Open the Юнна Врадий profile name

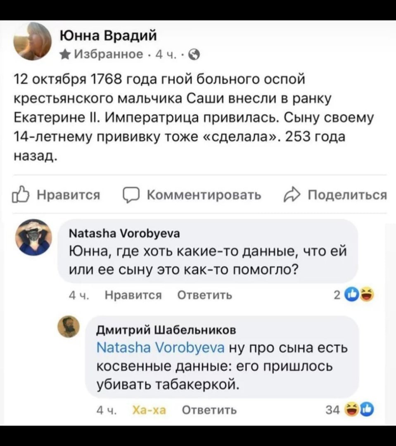[109, 37]
